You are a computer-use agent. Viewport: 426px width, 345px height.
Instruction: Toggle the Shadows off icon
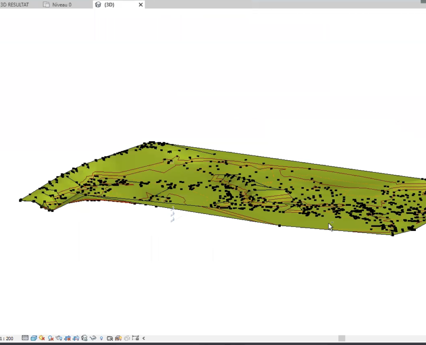pyautogui.click(x=50, y=338)
